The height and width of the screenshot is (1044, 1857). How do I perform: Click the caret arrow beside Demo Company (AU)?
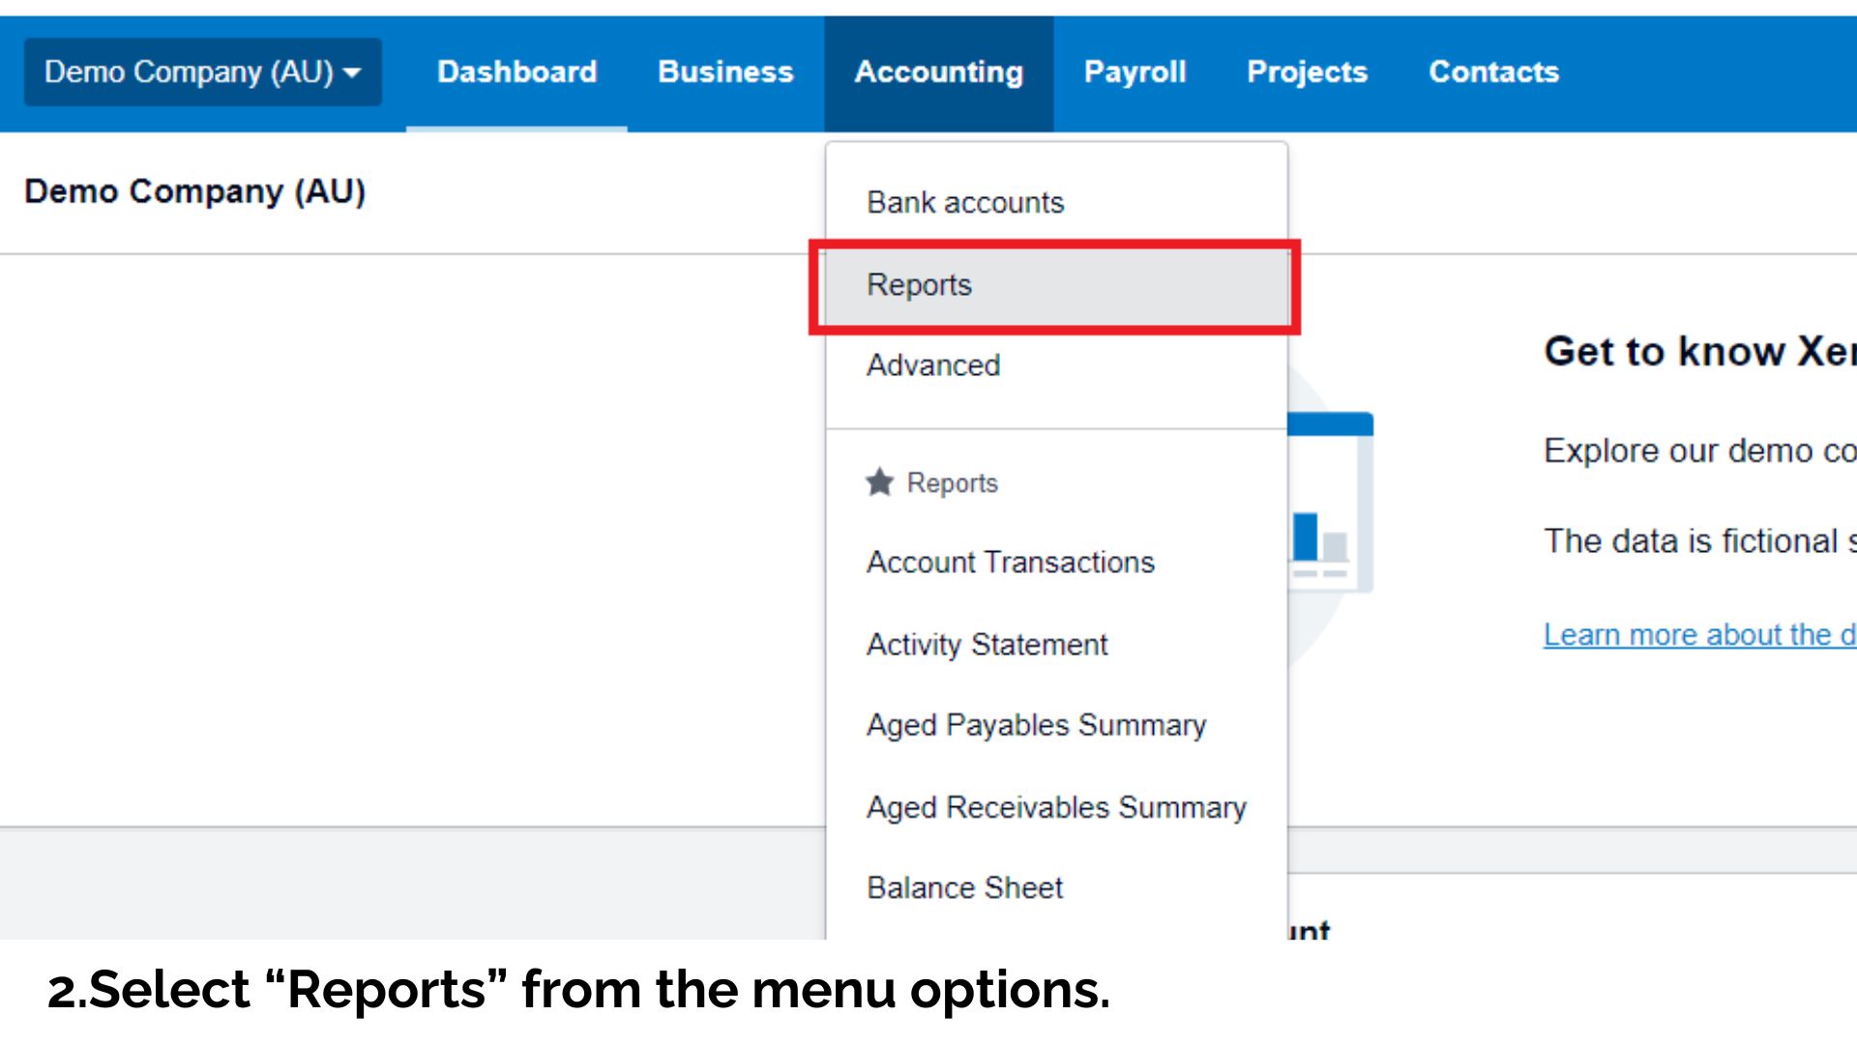[x=352, y=72]
